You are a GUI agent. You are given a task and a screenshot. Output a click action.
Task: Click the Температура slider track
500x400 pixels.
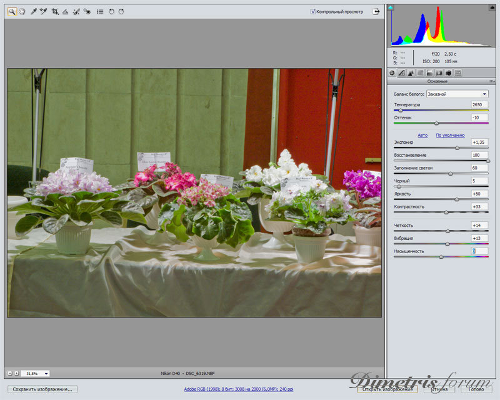441,111
